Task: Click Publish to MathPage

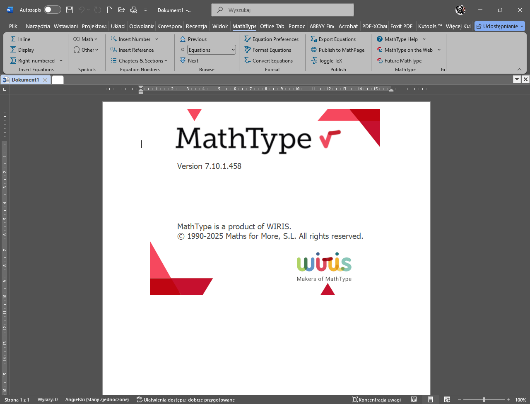Action: click(338, 50)
